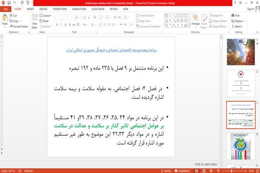Open the font name combo box
Screen dimensions: 260x173
[x=65, y=17]
